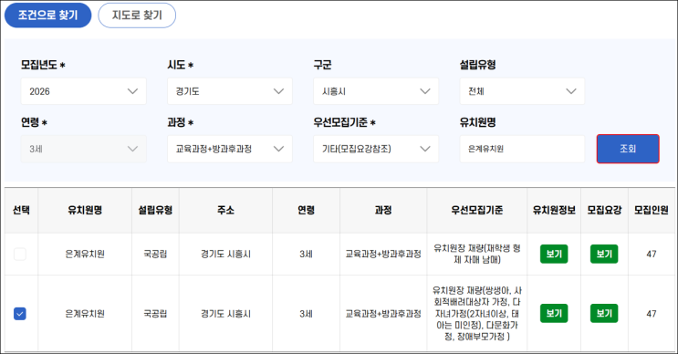The width and height of the screenshot is (678, 354).
Task: Click the 조회 search button
Action: (x=628, y=149)
